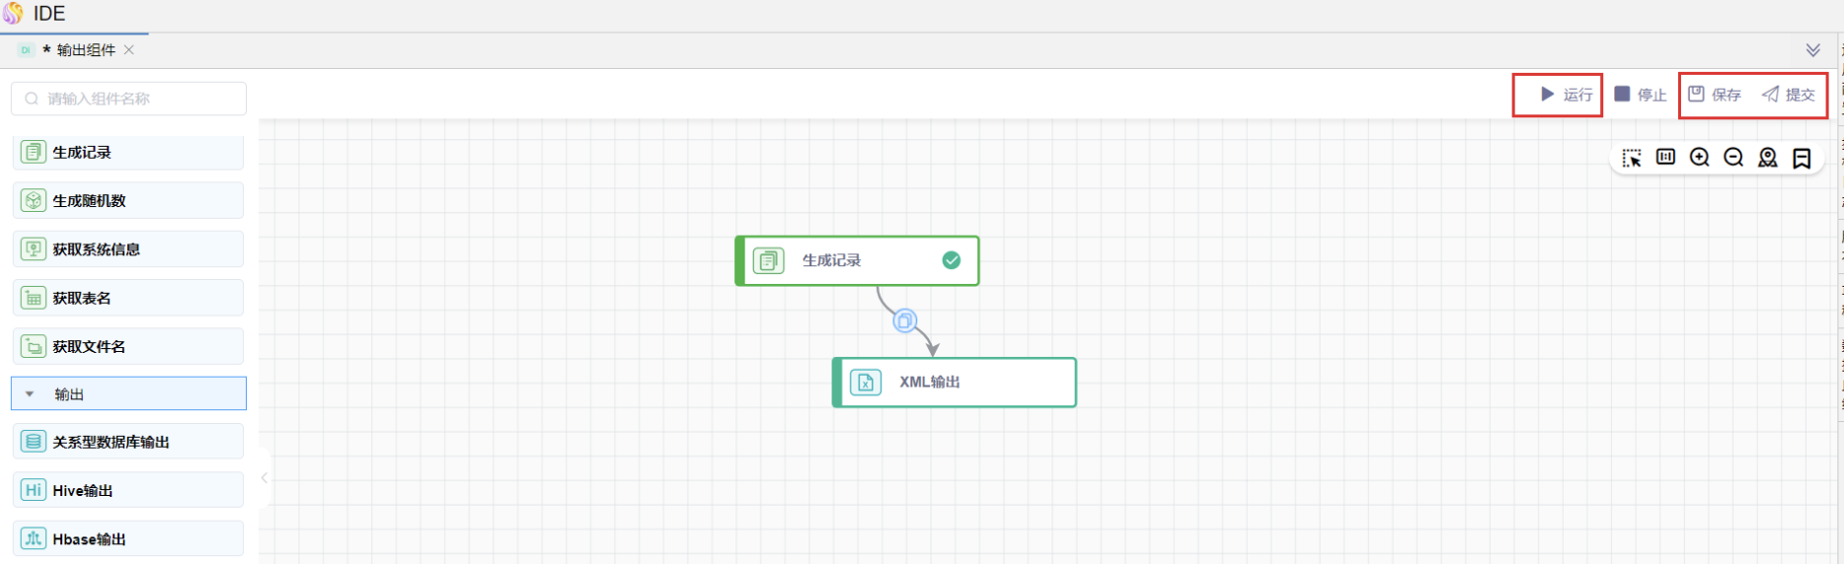This screenshot has height=564, width=1844.
Task: Run the workflow with 运行 button
Action: [1566, 95]
